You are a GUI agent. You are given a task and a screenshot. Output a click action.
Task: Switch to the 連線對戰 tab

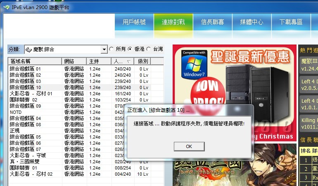173,22
